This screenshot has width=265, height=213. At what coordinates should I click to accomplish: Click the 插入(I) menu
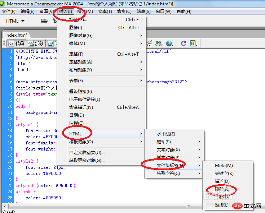coord(65,11)
